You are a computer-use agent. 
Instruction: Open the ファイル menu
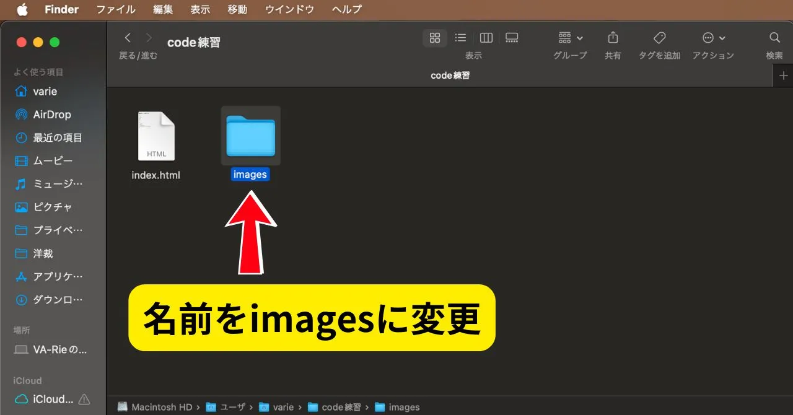[x=116, y=9]
